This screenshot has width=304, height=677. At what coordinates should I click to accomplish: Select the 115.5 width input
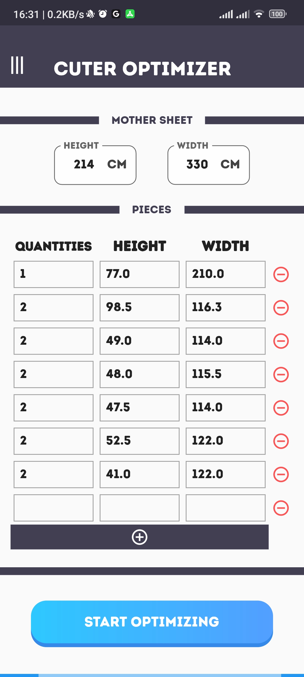pos(225,375)
